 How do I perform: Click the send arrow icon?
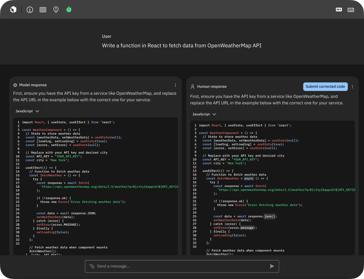tap(272, 266)
